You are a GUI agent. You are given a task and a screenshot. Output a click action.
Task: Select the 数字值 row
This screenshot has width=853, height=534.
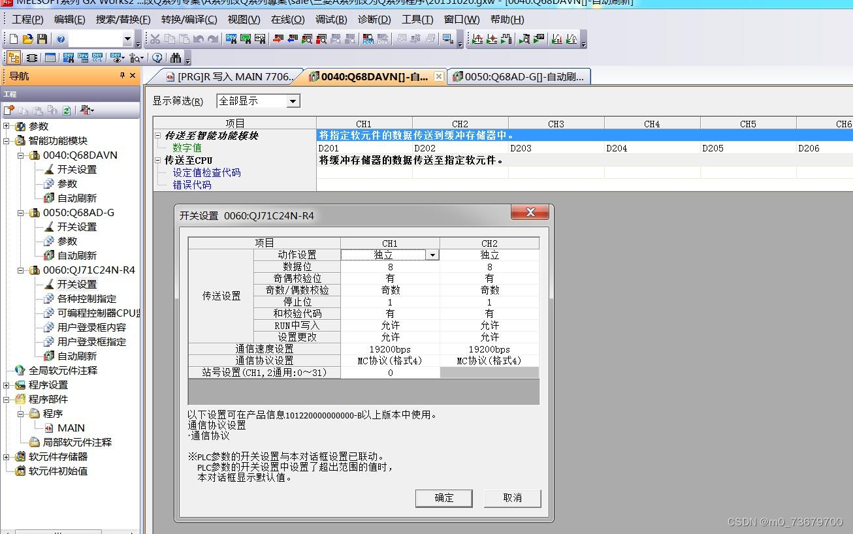(187, 148)
